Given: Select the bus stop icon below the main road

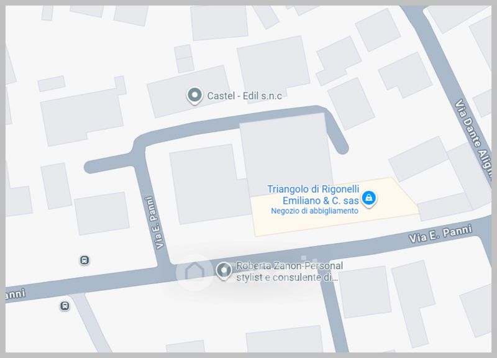Looking at the screenshot, I should (65, 306).
